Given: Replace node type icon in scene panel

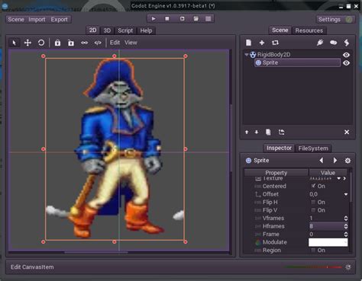Looking at the screenshot, I should coord(275,43).
